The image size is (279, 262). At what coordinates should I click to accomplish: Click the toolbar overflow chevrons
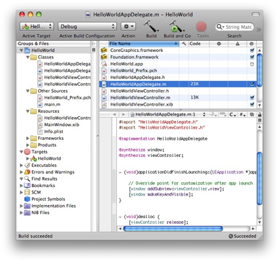[259, 30]
